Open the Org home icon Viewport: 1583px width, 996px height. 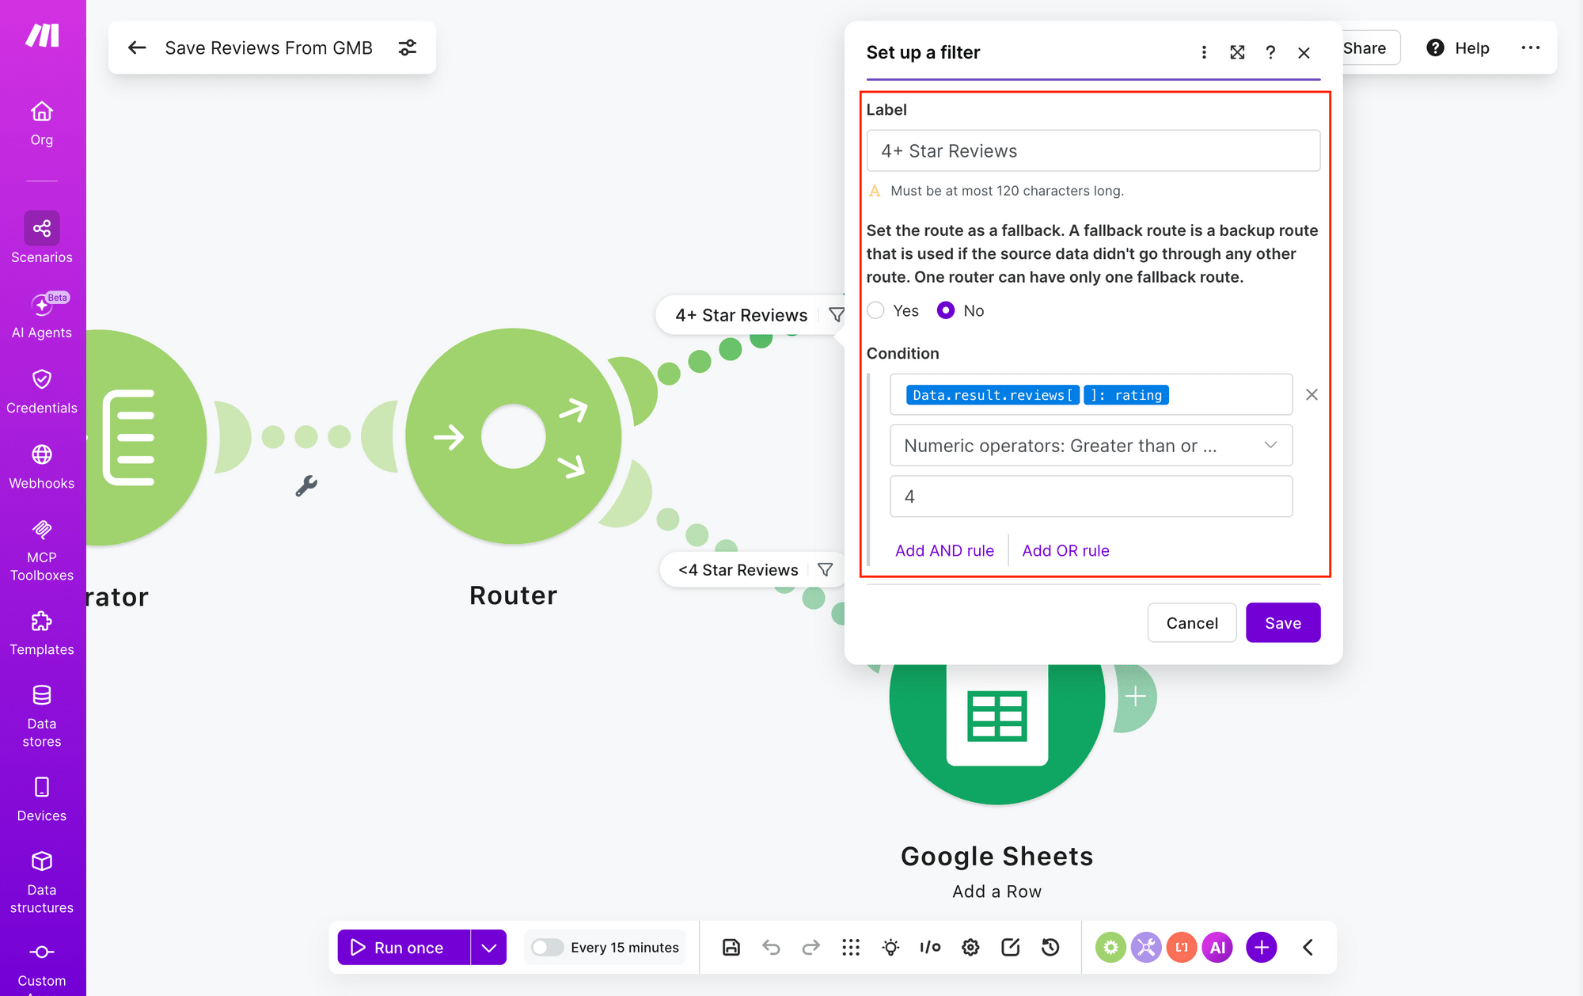point(42,123)
